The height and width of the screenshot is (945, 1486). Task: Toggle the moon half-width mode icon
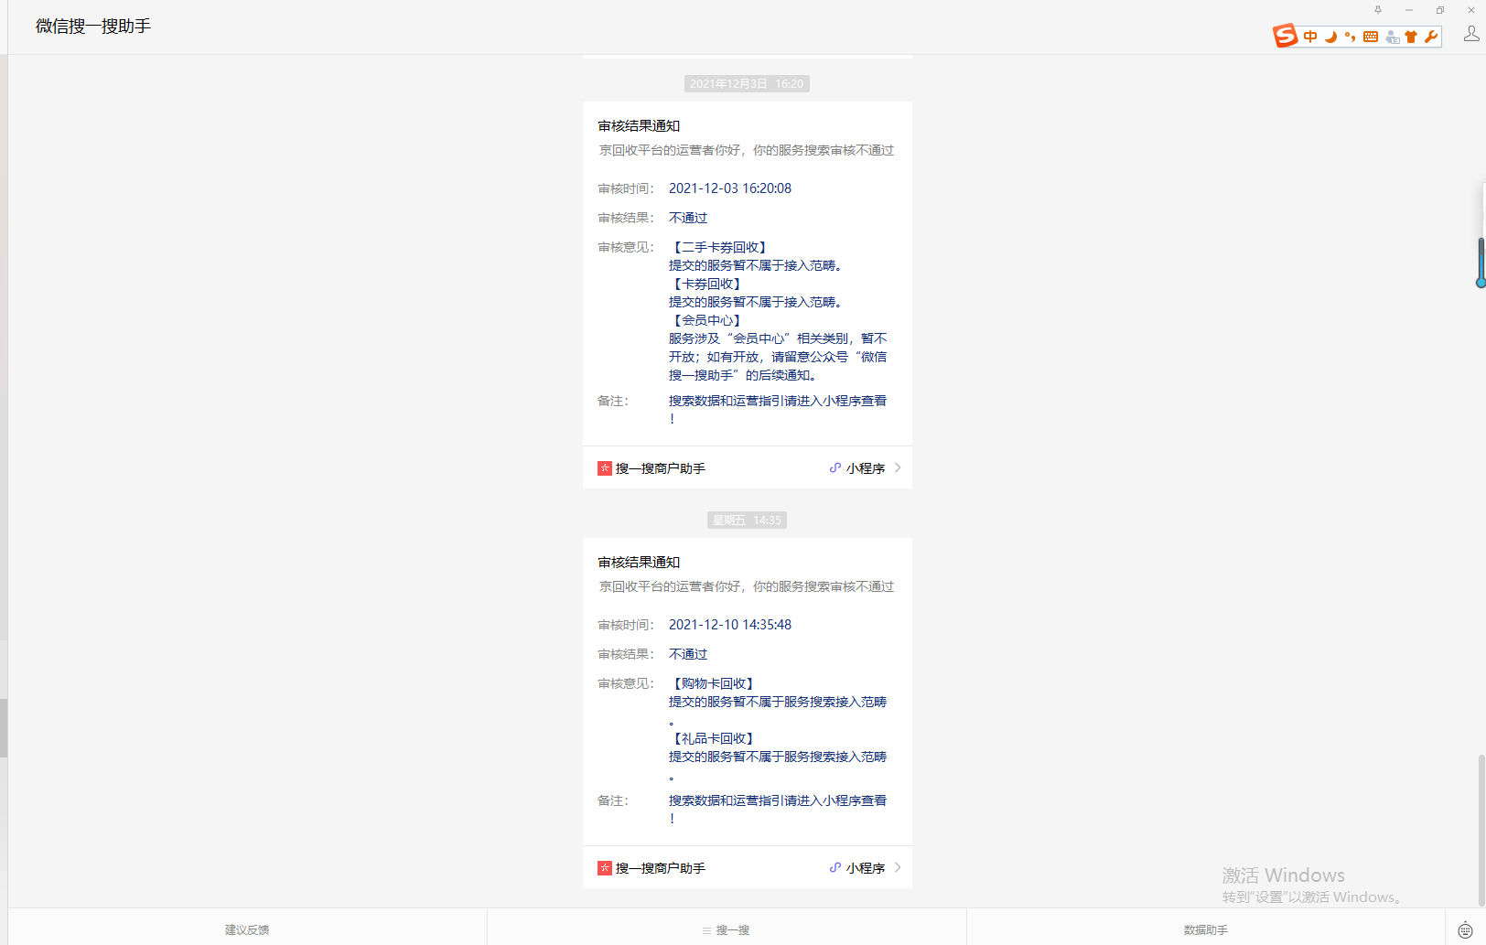(1330, 37)
